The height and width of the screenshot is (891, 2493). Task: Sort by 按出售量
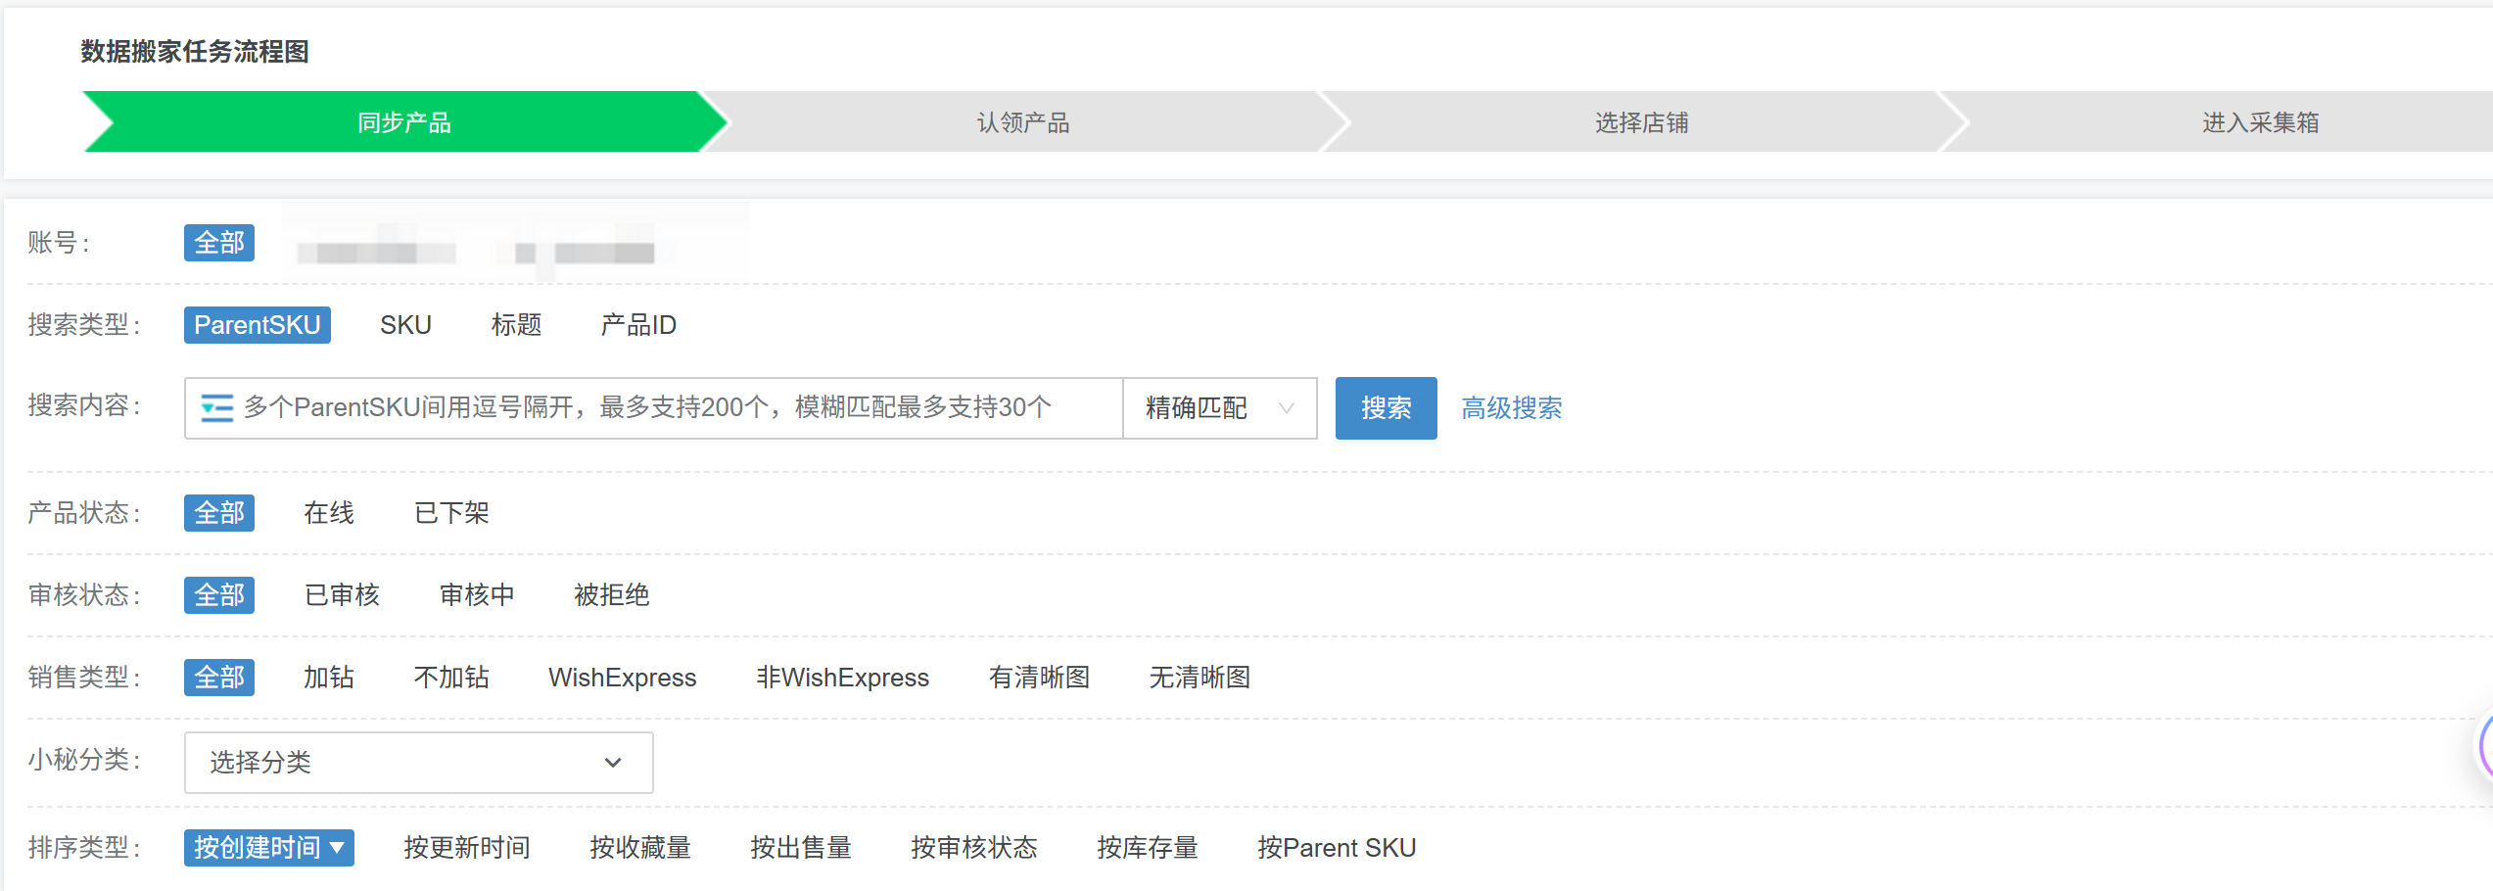(x=801, y=848)
